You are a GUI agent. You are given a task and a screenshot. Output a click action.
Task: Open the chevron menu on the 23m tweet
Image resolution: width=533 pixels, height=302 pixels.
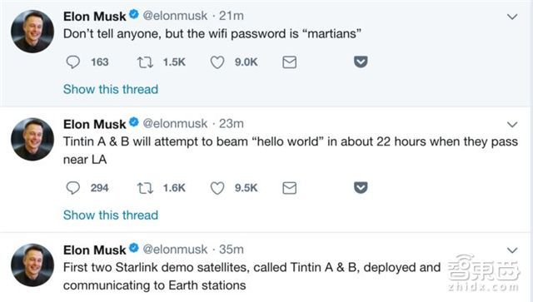click(512, 125)
